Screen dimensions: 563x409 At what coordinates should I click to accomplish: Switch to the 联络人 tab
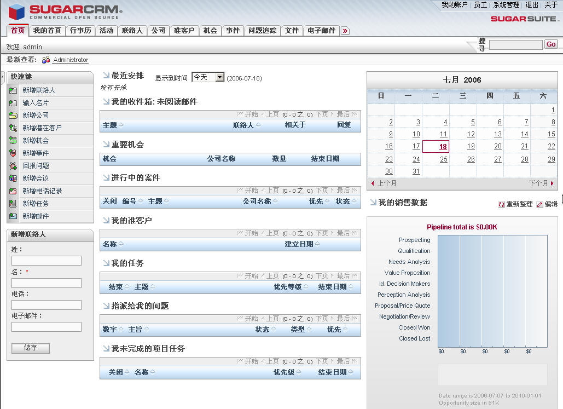click(132, 31)
